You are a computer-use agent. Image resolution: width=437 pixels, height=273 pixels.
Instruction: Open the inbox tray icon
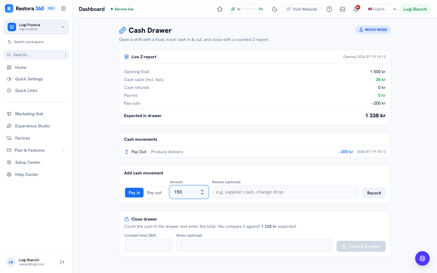click(x=343, y=9)
